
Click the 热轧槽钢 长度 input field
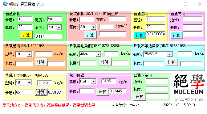click(x=24, y=64)
